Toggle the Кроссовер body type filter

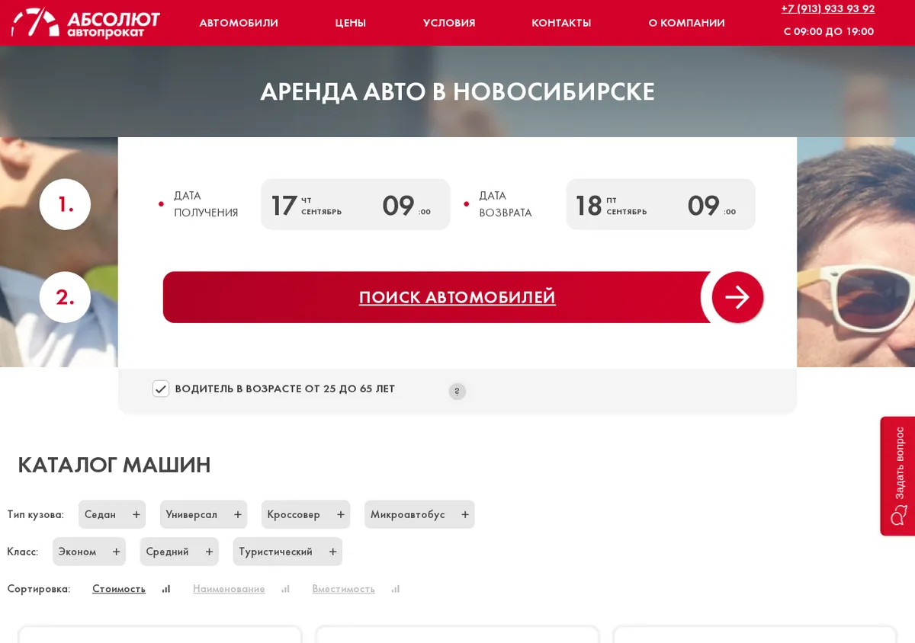pyautogui.click(x=306, y=514)
